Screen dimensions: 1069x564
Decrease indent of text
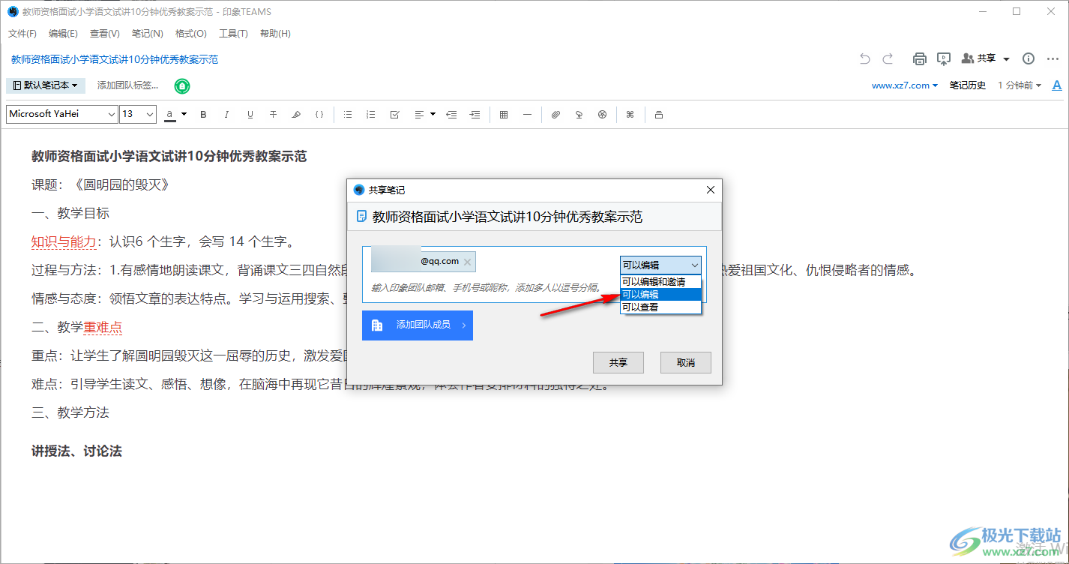451,115
